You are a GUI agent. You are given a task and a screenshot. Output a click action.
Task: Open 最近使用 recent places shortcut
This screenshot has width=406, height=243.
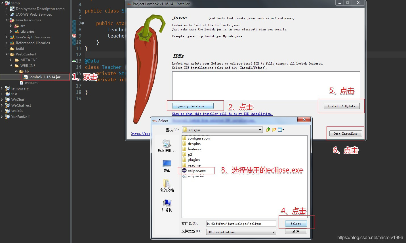coord(167,146)
